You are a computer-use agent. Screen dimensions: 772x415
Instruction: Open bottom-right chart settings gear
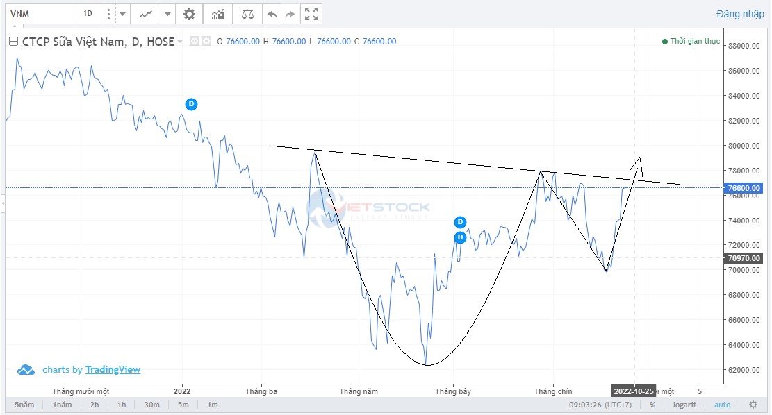coord(753,405)
